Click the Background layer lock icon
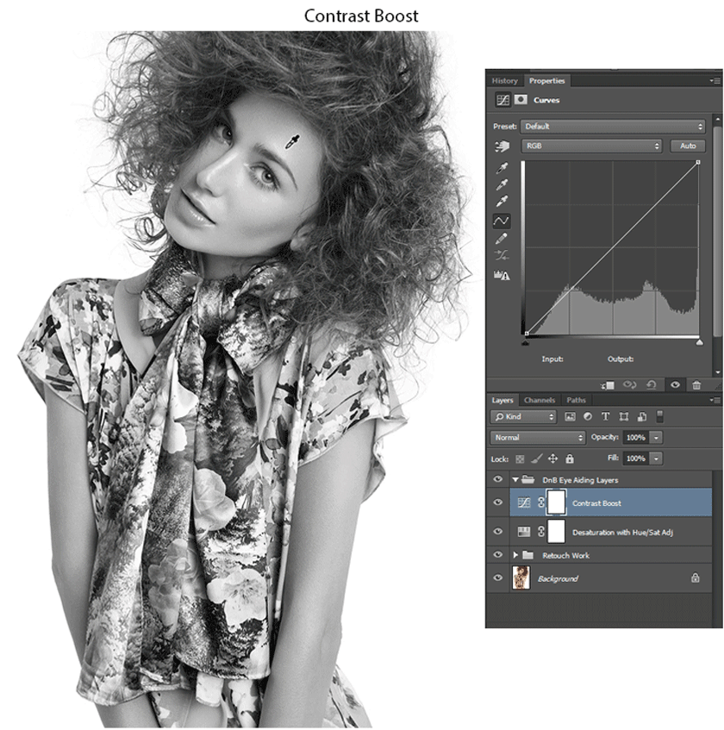The width and height of the screenshot is (724, 730). point(696,577)
